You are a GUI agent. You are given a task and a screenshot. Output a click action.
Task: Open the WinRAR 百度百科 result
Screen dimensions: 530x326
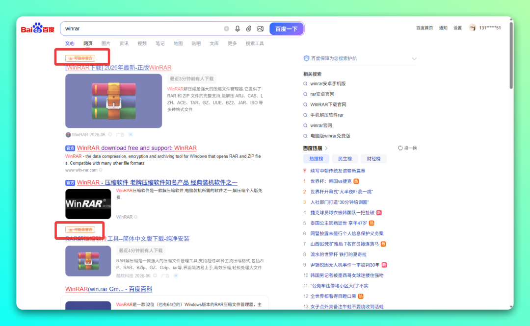(108, 289)
